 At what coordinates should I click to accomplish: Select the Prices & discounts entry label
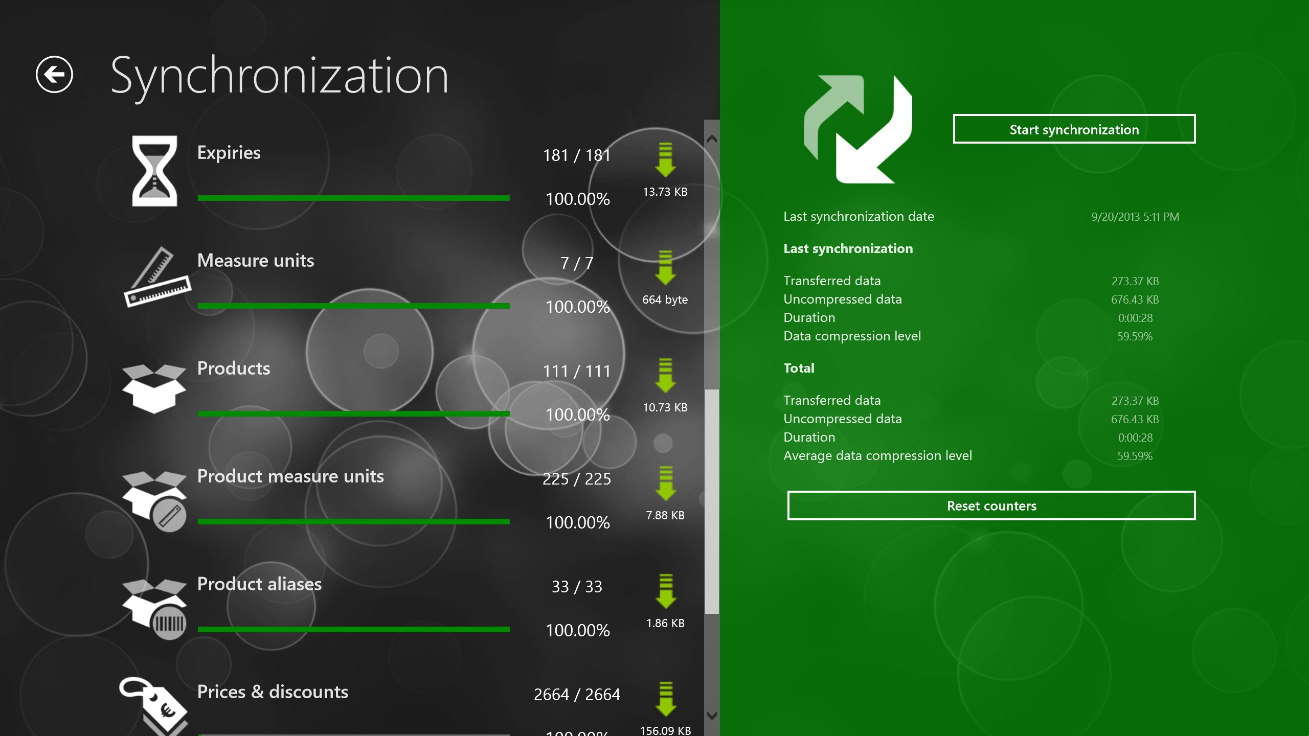(273, 692)
